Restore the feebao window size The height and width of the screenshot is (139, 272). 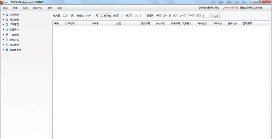pyautogui.click(x=260, y=2)
